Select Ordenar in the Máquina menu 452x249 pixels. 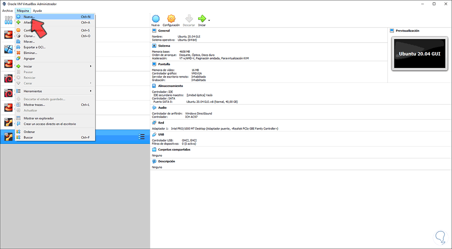coord(55,132)
